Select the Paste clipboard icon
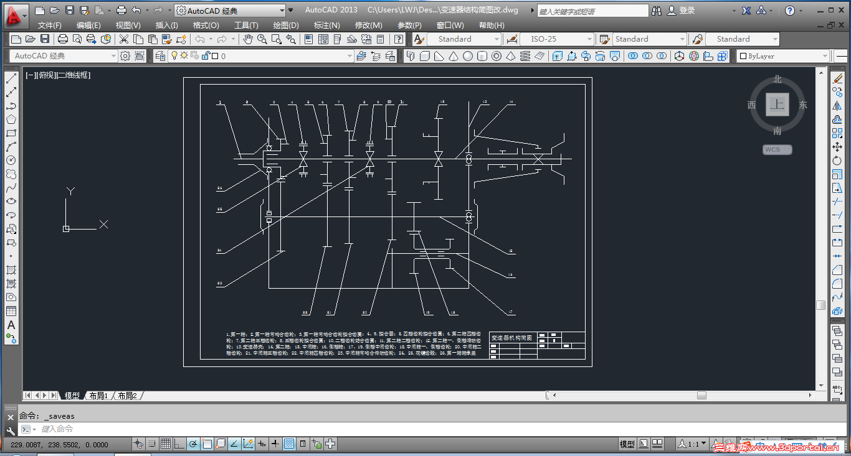Image resolution: width=851 pixels, height=456 pixels. click(153, 39)
